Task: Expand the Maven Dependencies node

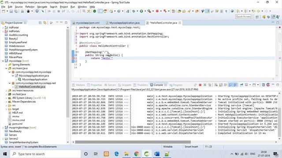Action: pos(6,102)
